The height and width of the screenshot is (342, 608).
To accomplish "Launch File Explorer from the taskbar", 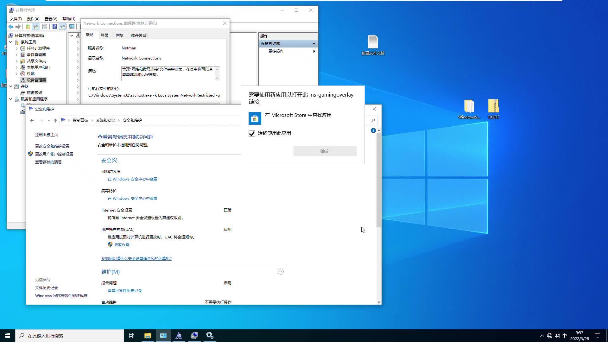I will (148, 335).
